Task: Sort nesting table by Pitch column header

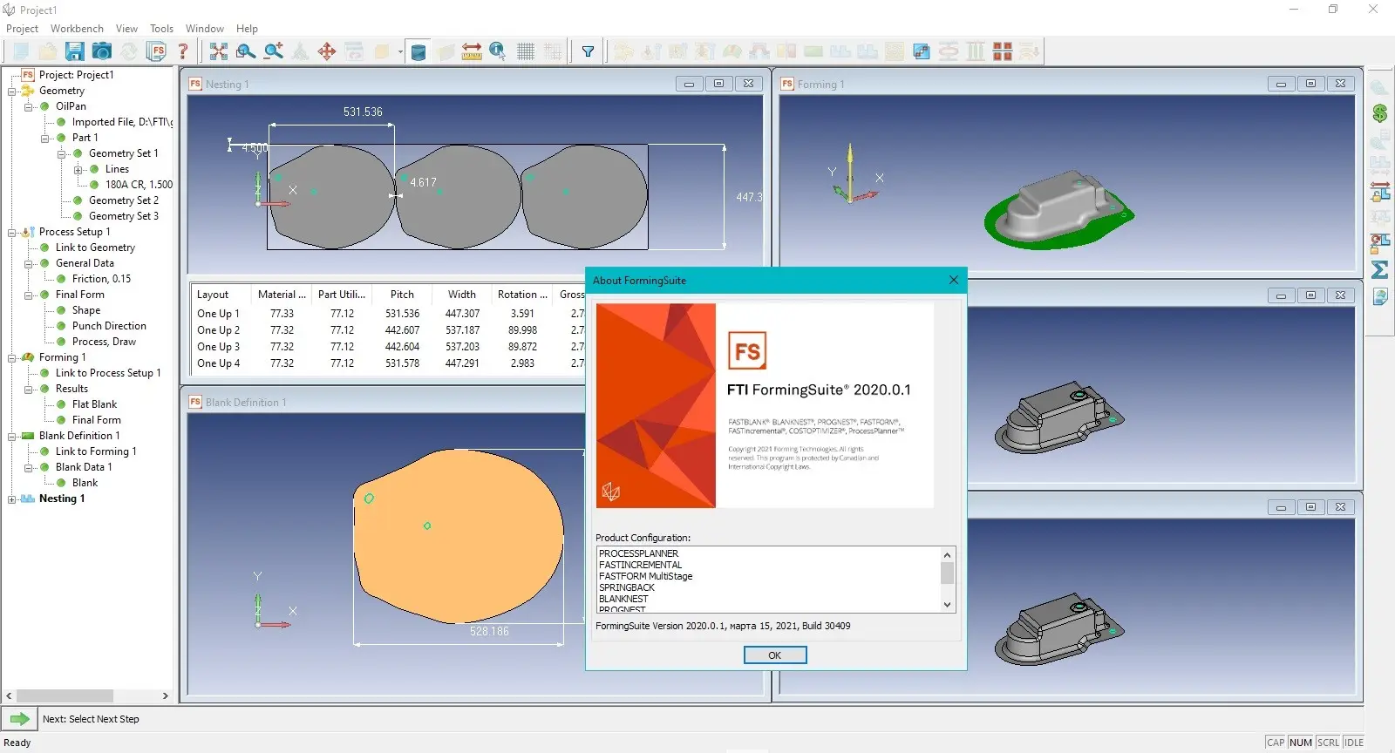Action: coord(402,295)
